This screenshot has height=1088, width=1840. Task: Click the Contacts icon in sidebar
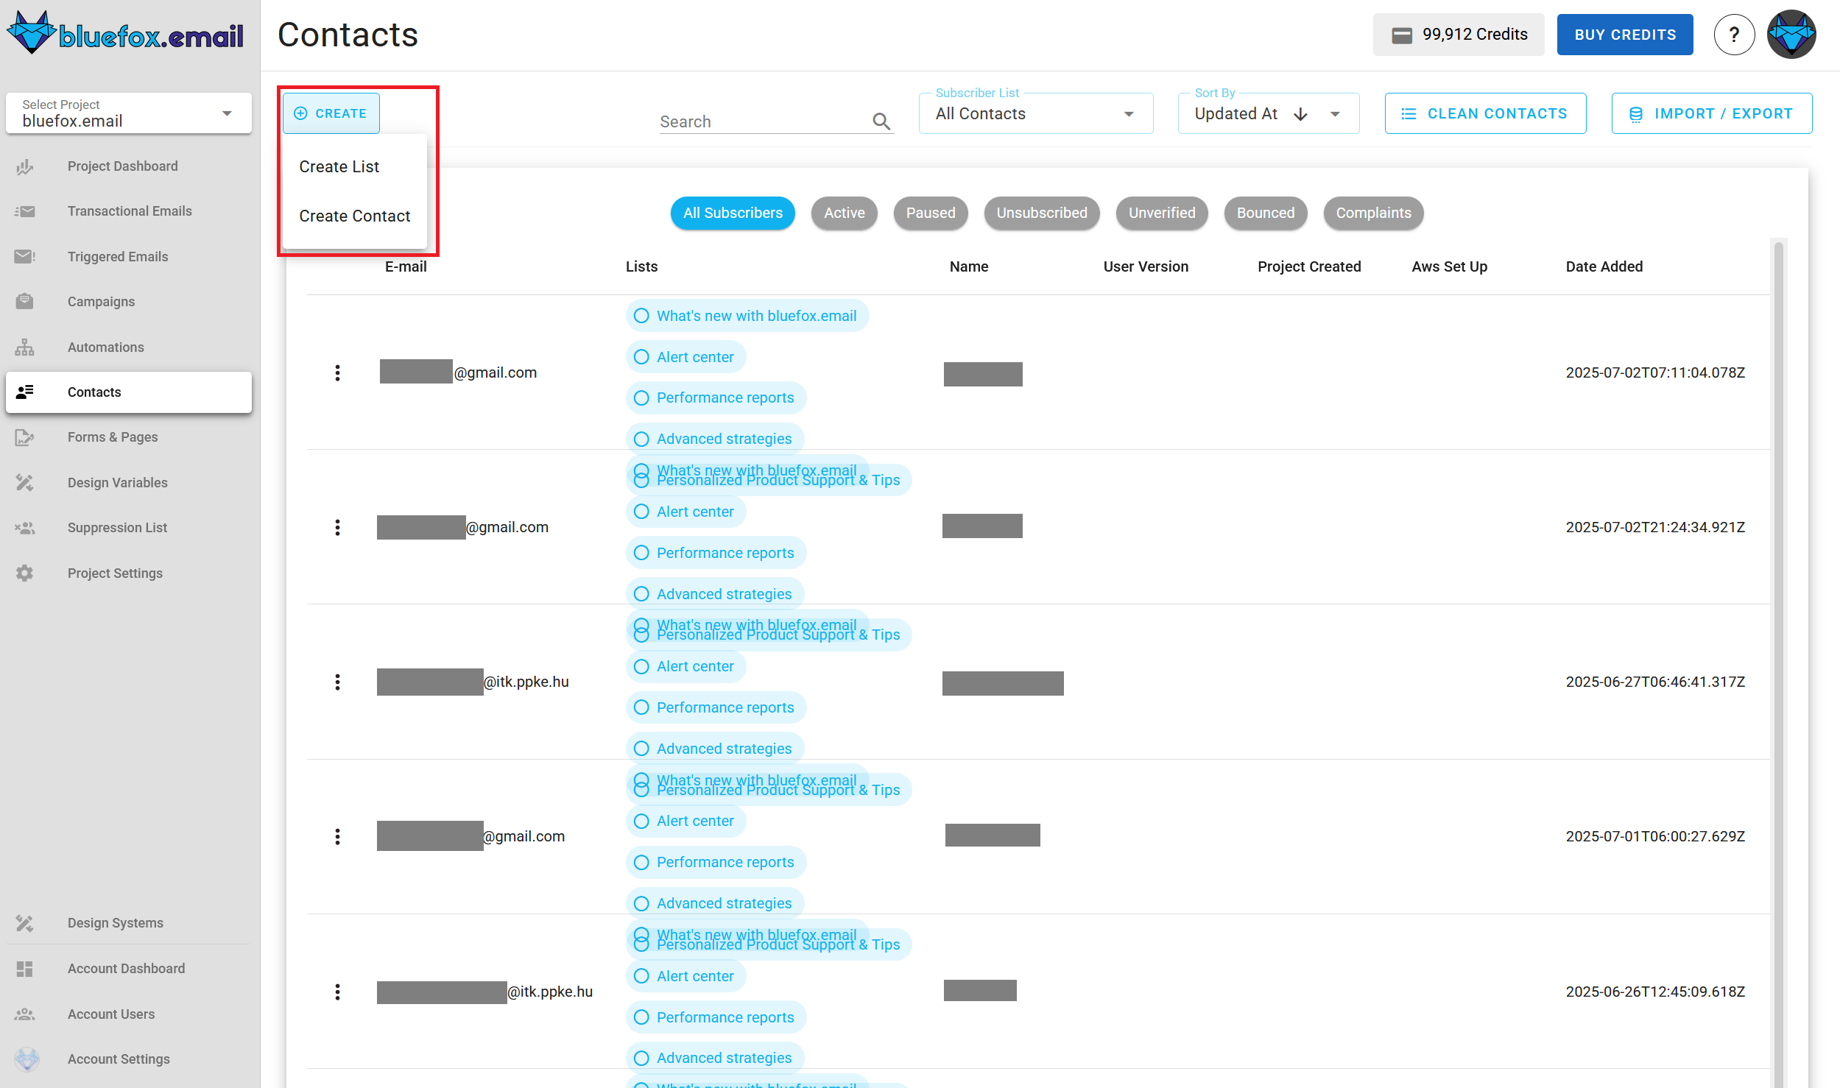click(x=25, y=392)
